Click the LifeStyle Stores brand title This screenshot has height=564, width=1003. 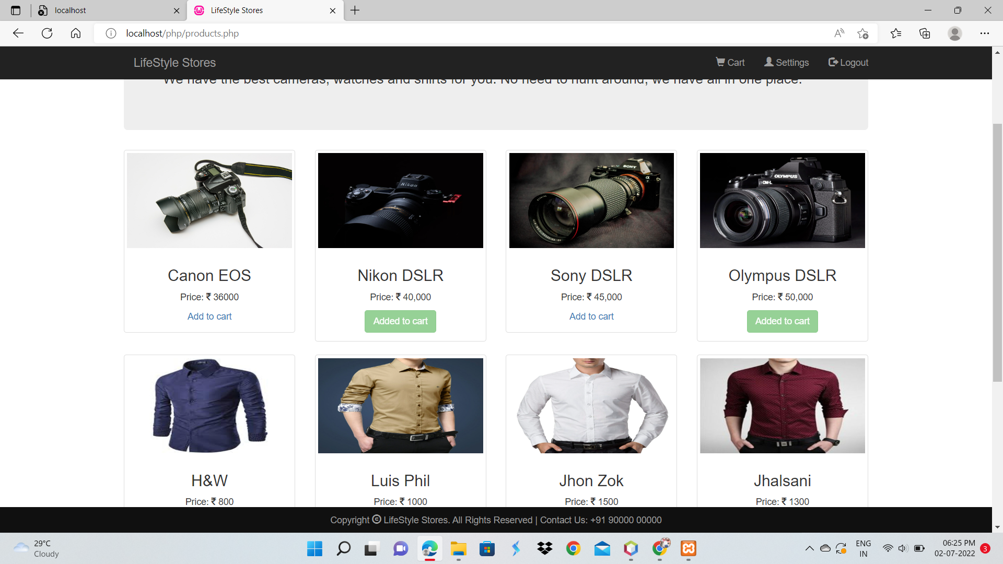174,63
